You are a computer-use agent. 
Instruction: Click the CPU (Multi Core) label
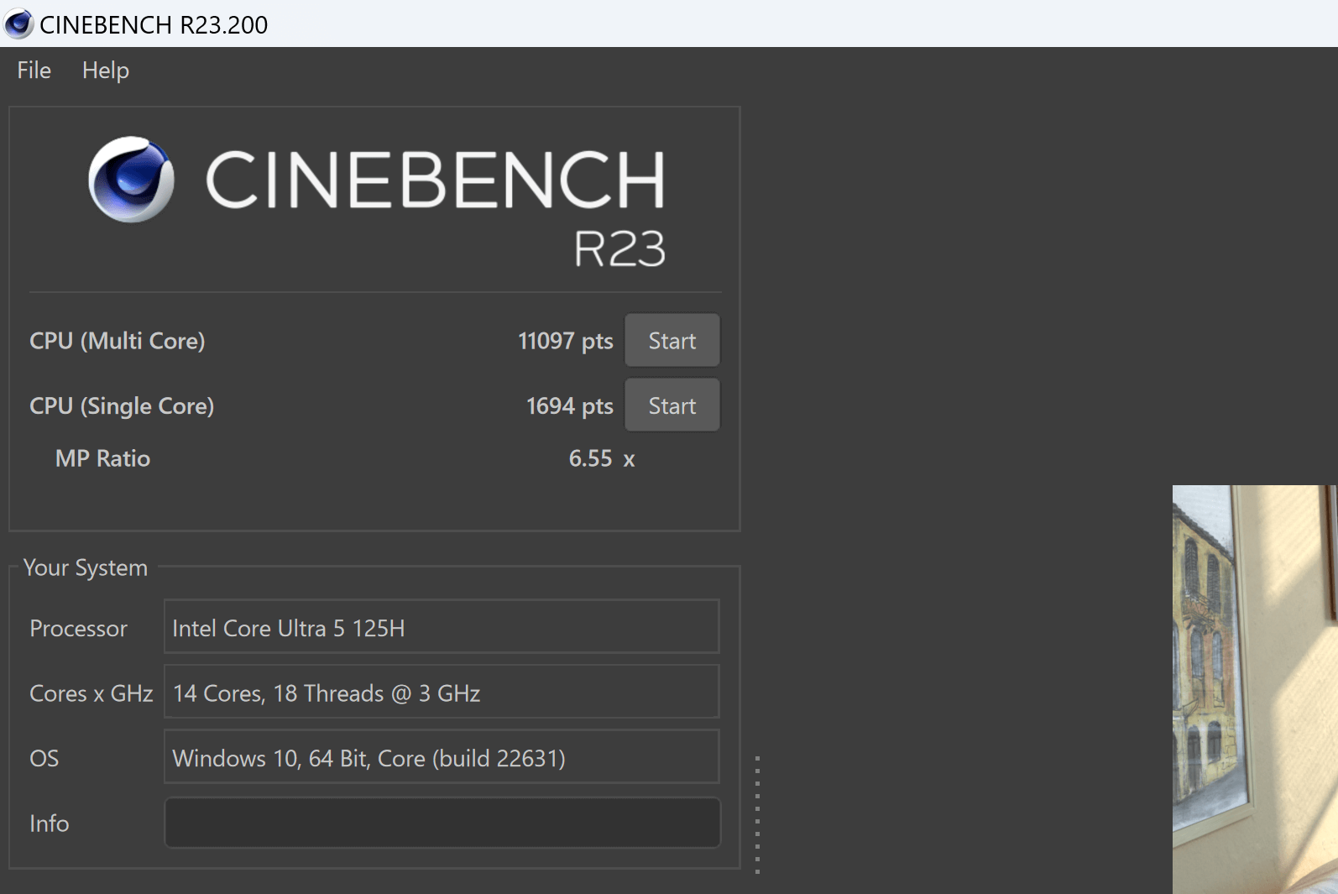point(118,341)
